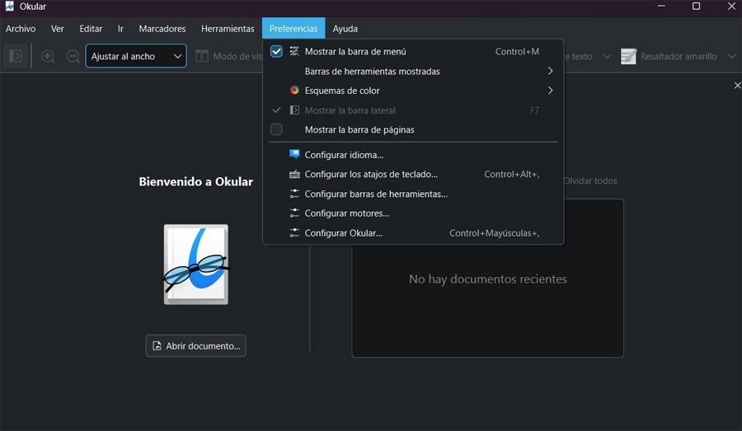Click the zoom out magnifier icon
The width and height of the screenshot is (742, 431).
(73, 56)
